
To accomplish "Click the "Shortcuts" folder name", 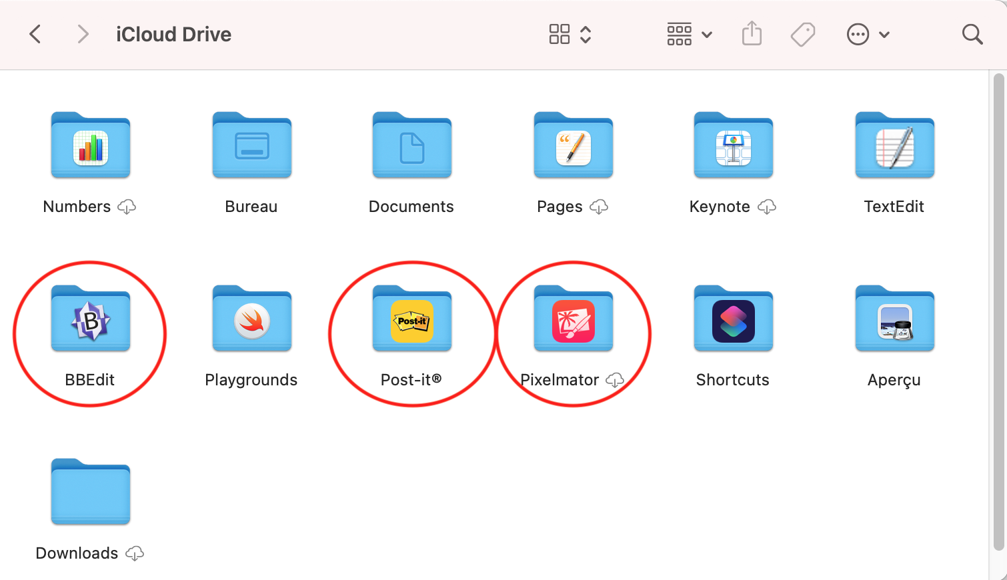I will click(733, 380).
